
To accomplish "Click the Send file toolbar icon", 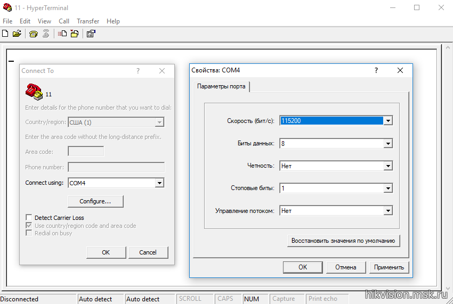I will pos(62,34).
